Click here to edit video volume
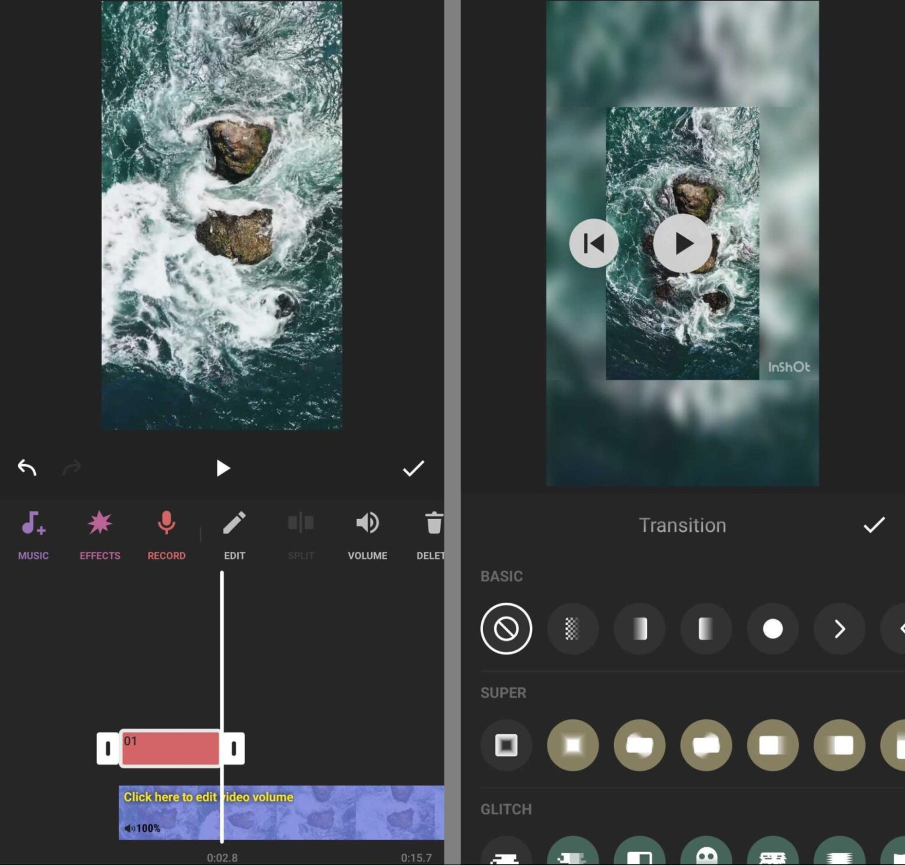The image size is (905, 865). (208, 797)
